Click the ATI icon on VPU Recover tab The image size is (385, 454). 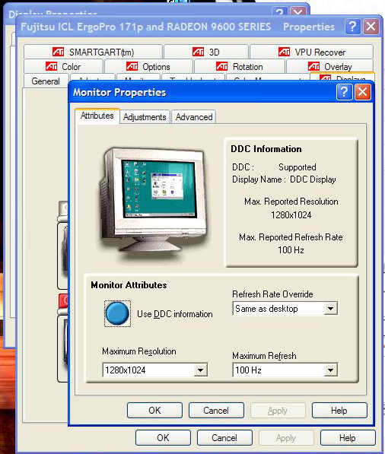tap(284, 52)
